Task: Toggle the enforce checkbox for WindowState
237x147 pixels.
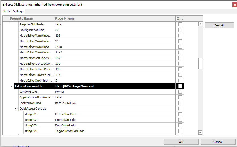Action: tap(180, 92)
